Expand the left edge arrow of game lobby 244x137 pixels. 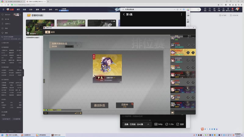click(44, 81)
